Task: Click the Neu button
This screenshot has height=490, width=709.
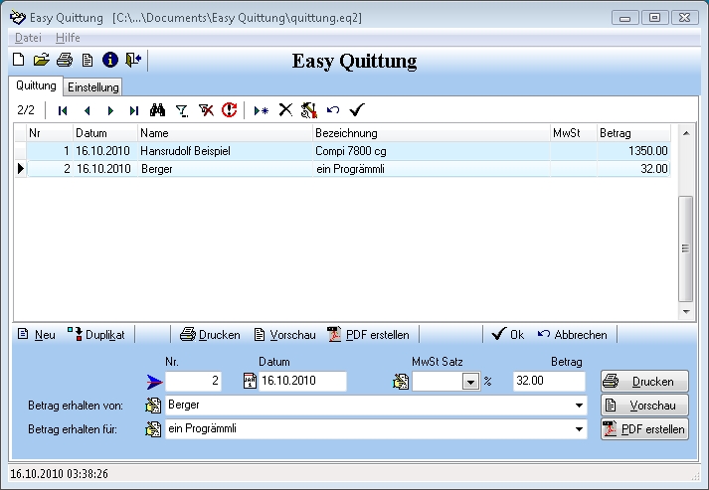Action: [x=37, y=335]
